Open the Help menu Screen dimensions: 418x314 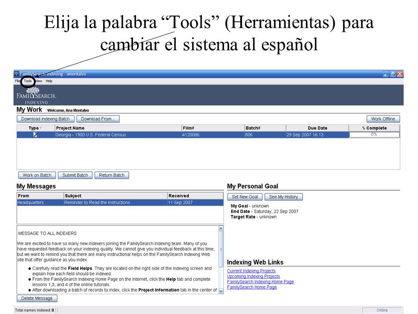click(49, 81)
